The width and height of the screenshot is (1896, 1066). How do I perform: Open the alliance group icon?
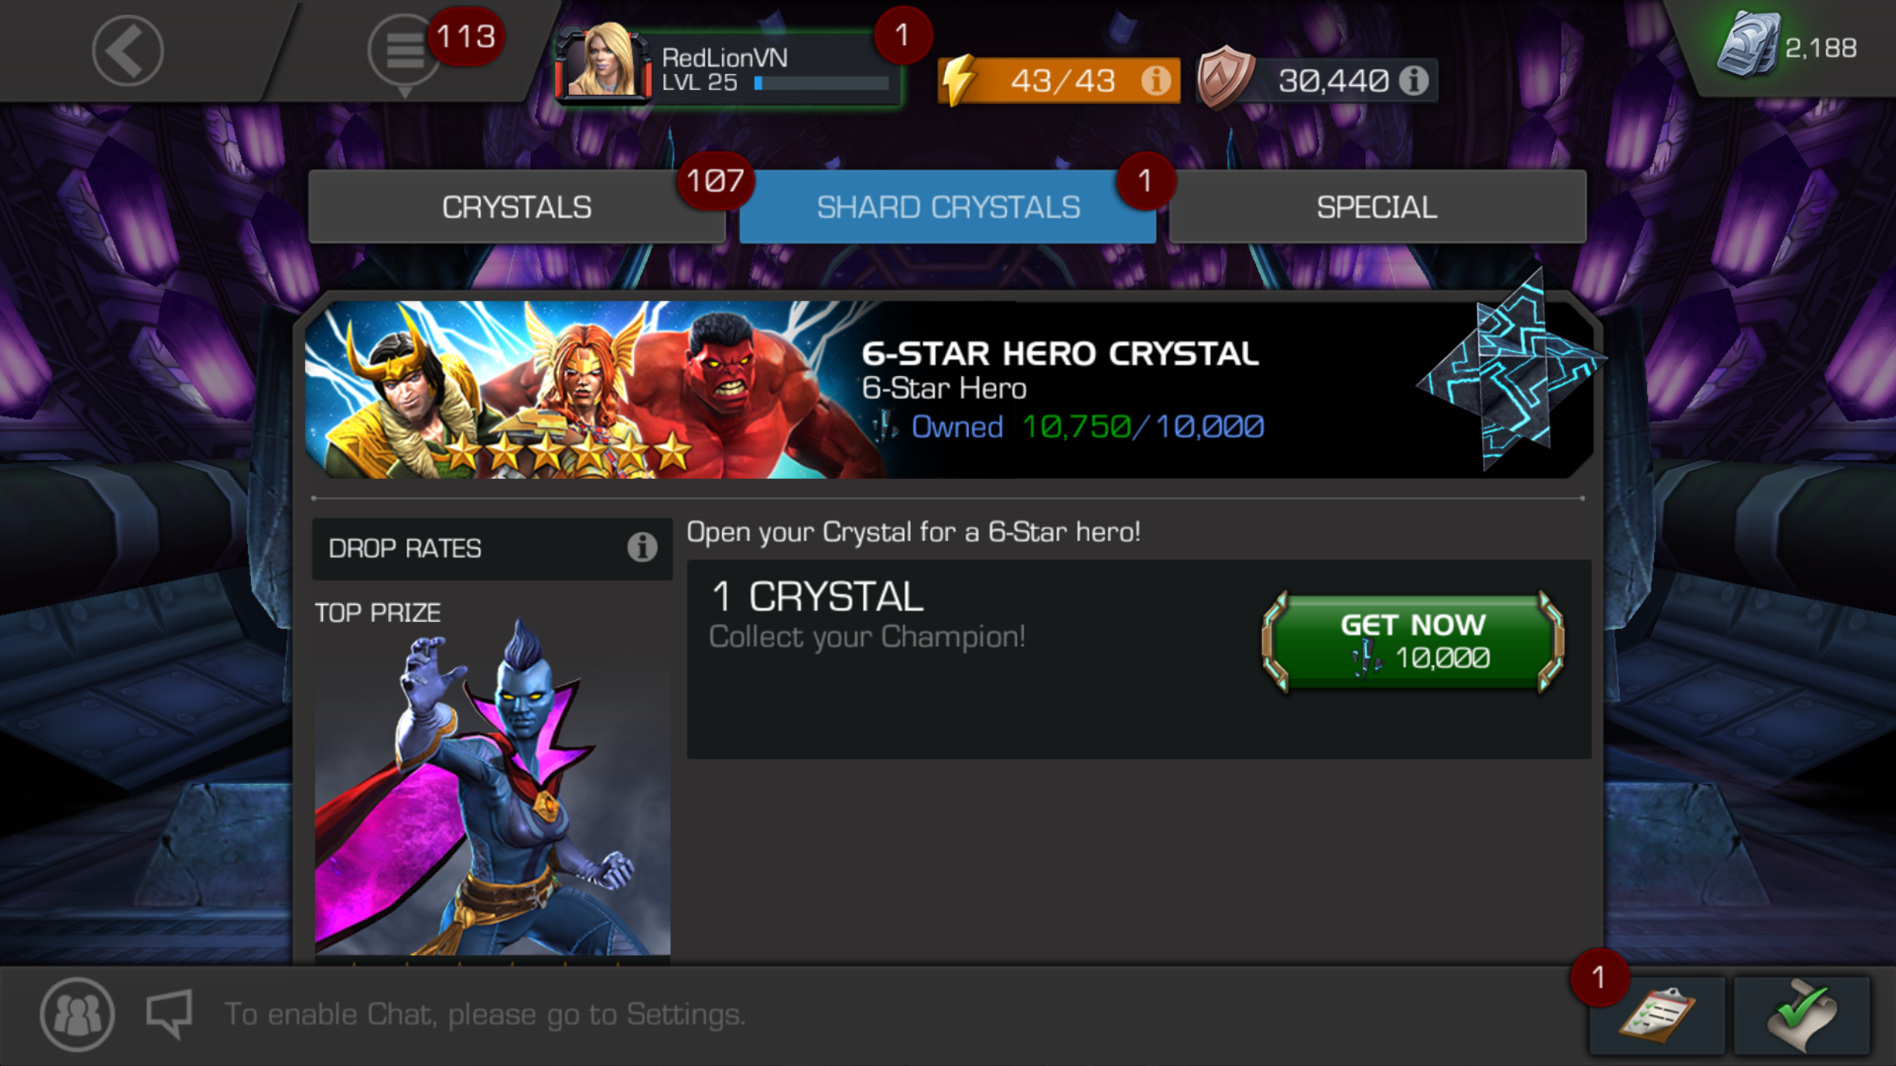pos(77,1014)
